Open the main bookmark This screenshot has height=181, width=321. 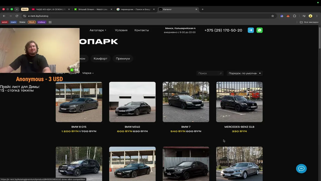point(13,22)
